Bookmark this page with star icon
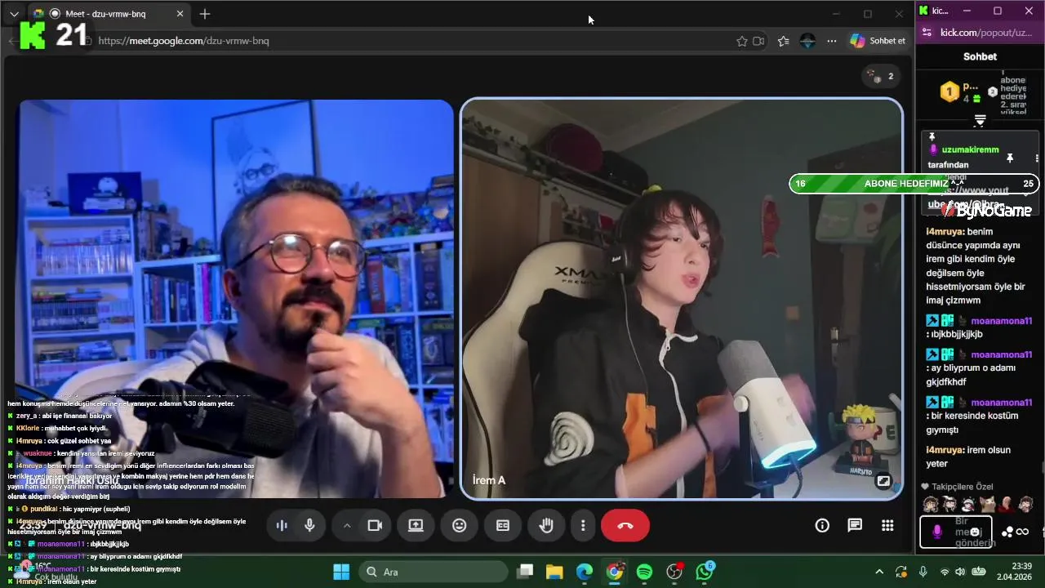 coord(742,41)
